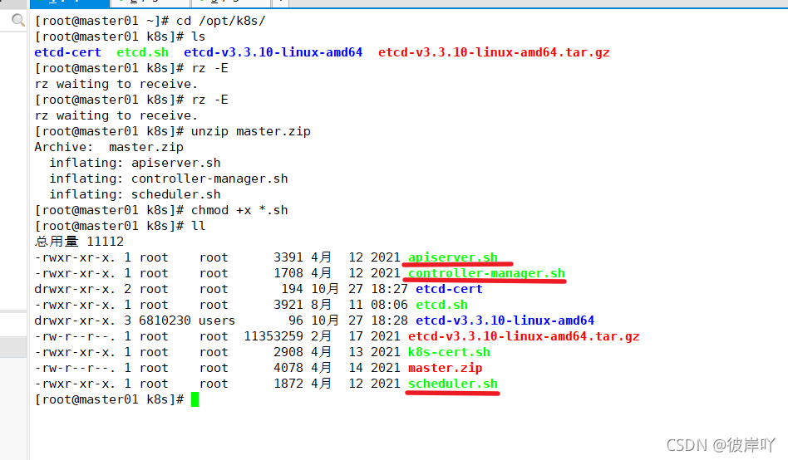The image size is (788, 460).
Task: Select 'controller-manager.sh' in the ll file listing
Action: pos(486,273)
